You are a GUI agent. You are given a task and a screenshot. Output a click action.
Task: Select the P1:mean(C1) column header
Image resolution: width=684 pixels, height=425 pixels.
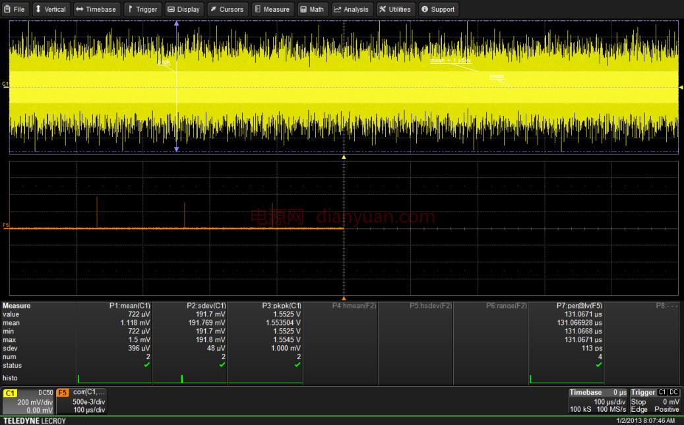pos(129,306)
